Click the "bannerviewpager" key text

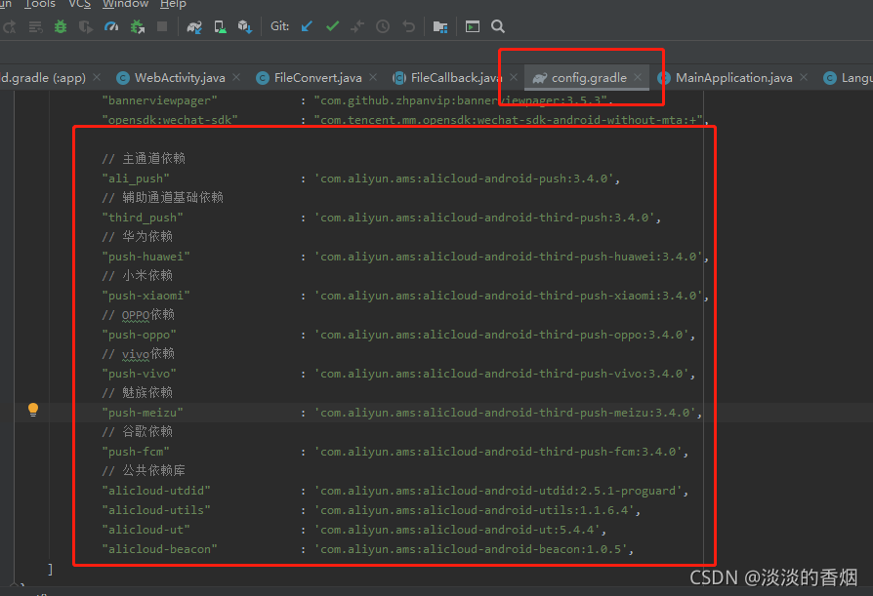(159, 100)
